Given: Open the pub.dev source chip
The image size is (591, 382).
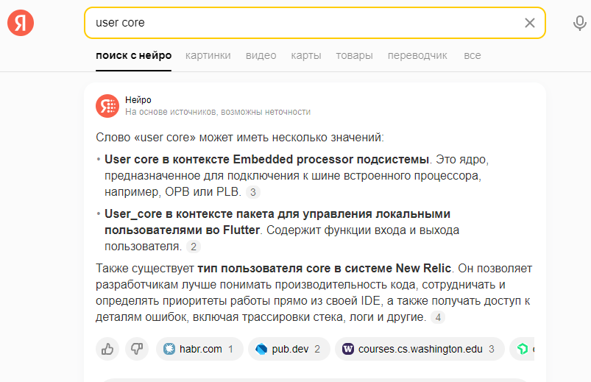Looking at the screenshot, I should click(x=289, y=349).
